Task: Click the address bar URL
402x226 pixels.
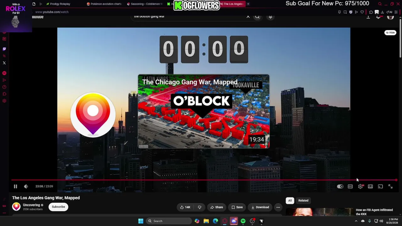Action: click(52, 12)
